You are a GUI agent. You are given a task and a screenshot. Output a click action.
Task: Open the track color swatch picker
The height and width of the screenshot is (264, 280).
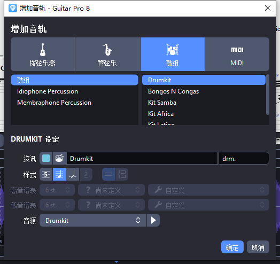[46, 158]
